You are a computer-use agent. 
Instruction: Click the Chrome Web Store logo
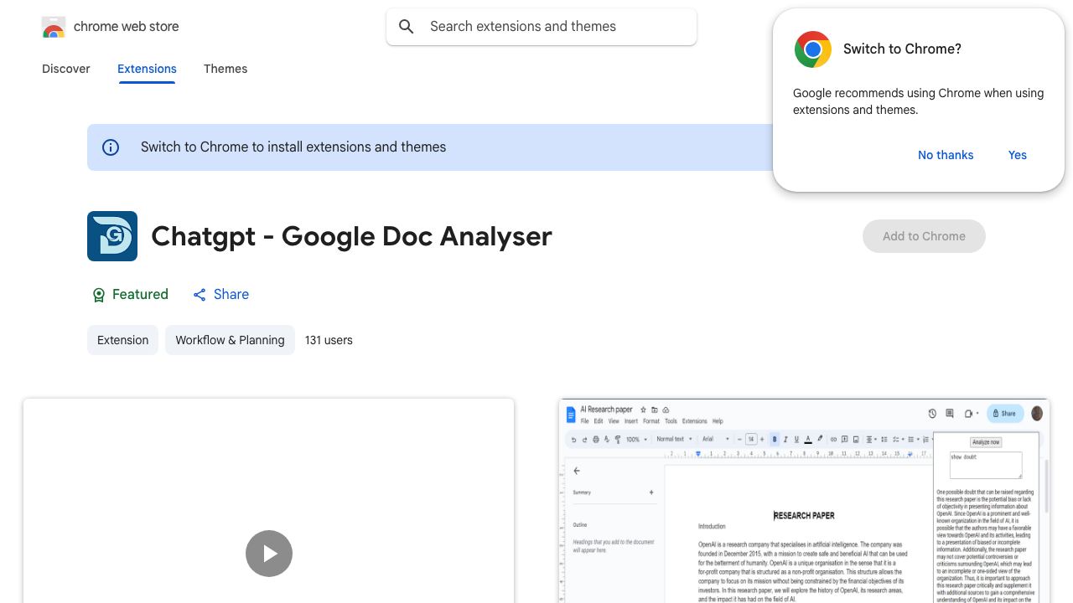coord(54,27)
